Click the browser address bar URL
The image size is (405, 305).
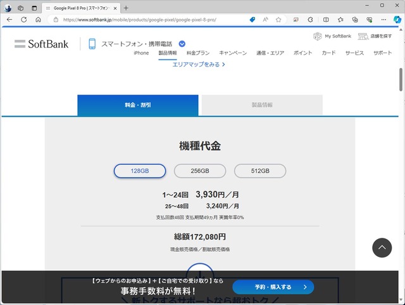pos(139,20)
